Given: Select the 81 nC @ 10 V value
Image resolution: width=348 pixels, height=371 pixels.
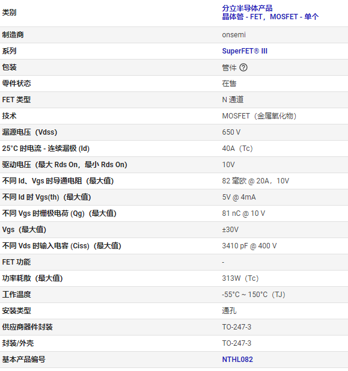Looking at the screenshot, I should [x=243, y=213].
